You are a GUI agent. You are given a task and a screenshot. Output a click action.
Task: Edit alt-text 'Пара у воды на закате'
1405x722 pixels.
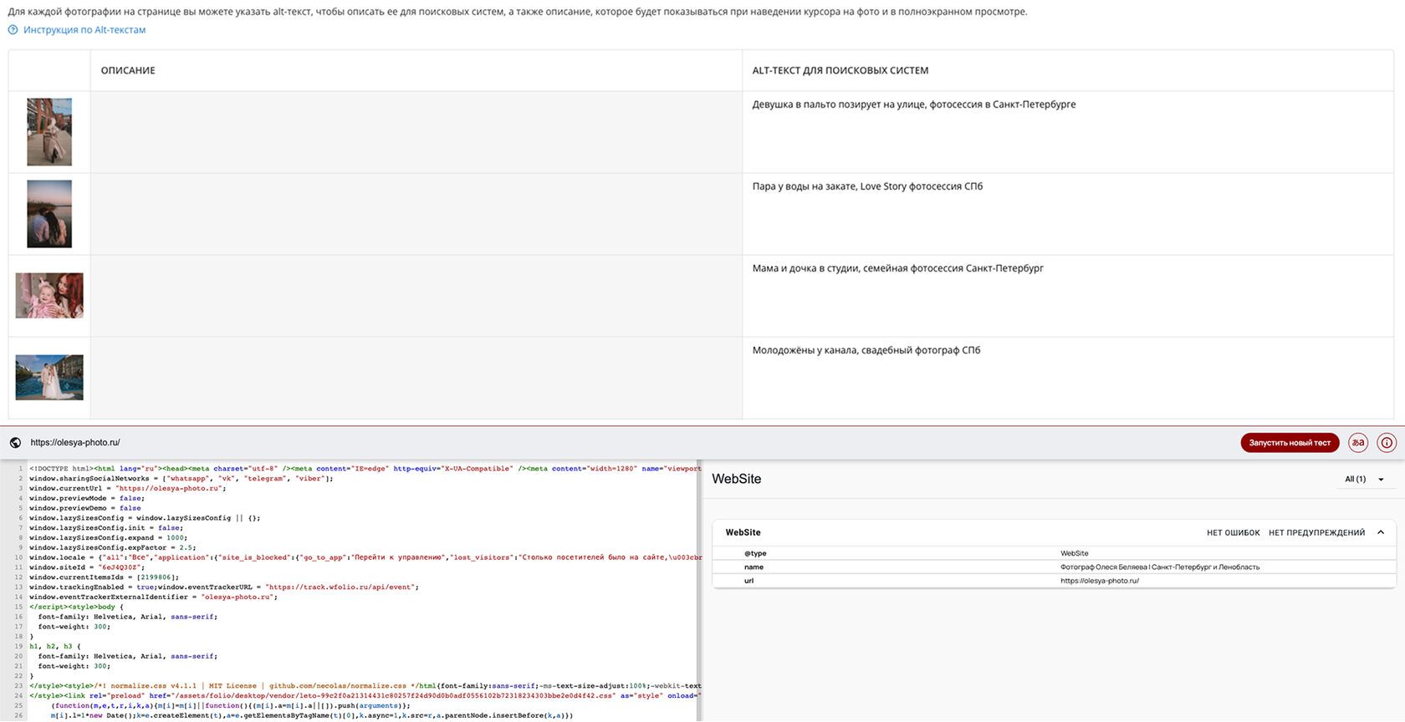(1068, 214)
